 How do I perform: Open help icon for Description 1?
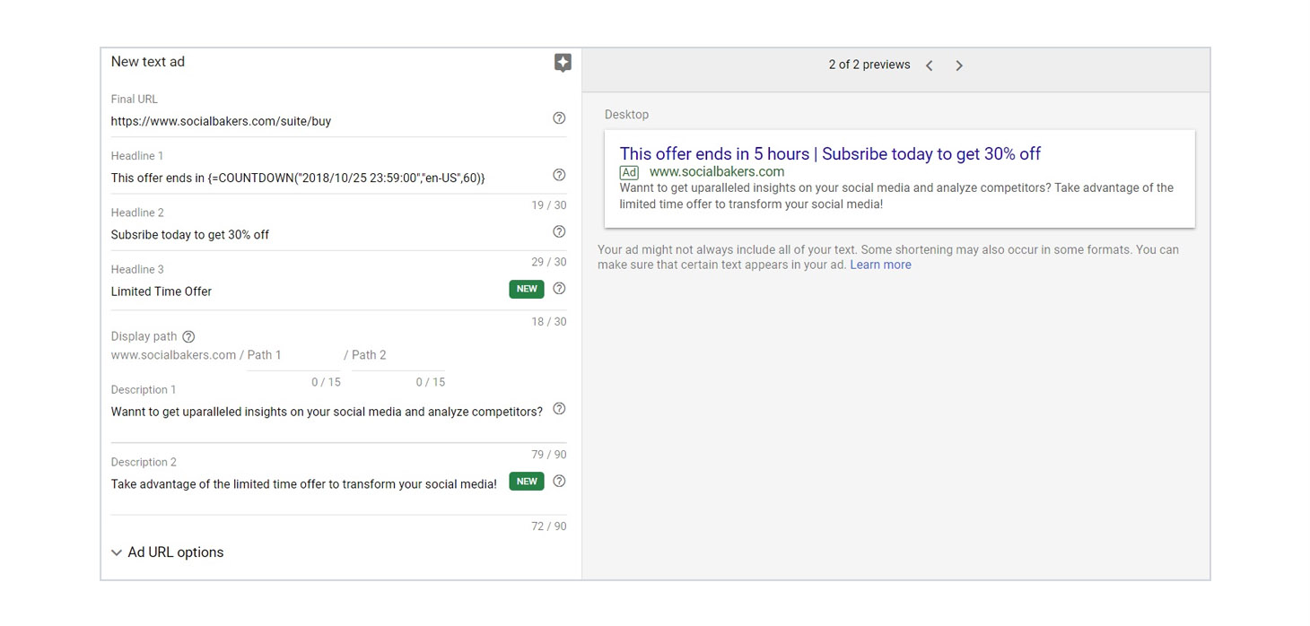coord(559,409)
